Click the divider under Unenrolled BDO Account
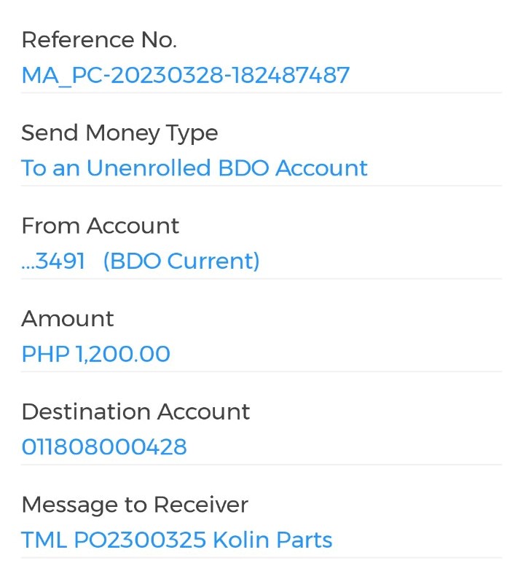This screenshot has width=523, height=571. pos(261,186)
